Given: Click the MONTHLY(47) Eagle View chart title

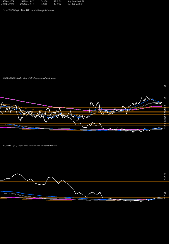Looking at the screenshot, I should [30, 146].
